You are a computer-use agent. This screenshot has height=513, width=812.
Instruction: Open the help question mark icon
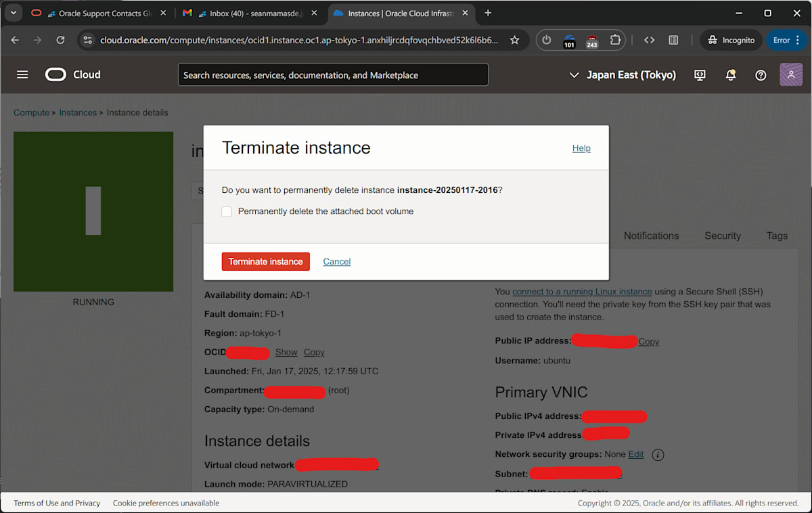[761, 74]
